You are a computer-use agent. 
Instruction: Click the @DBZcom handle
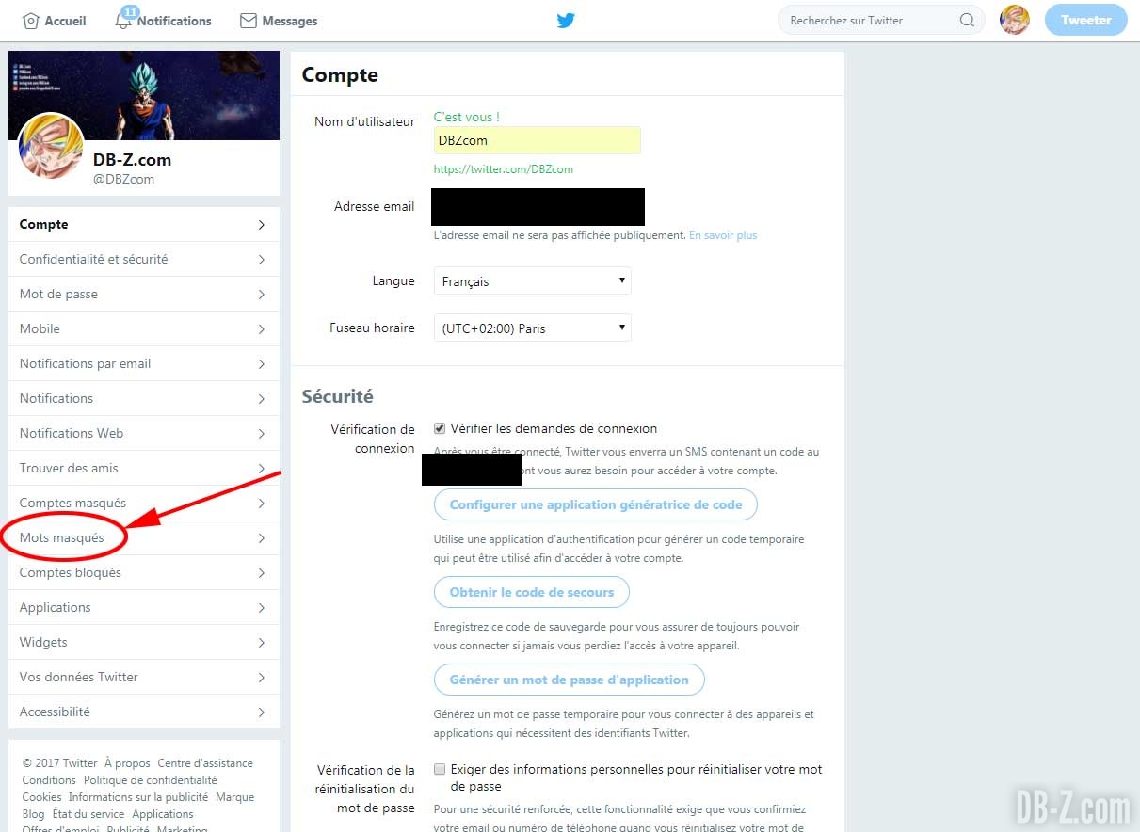coord(123,179)
